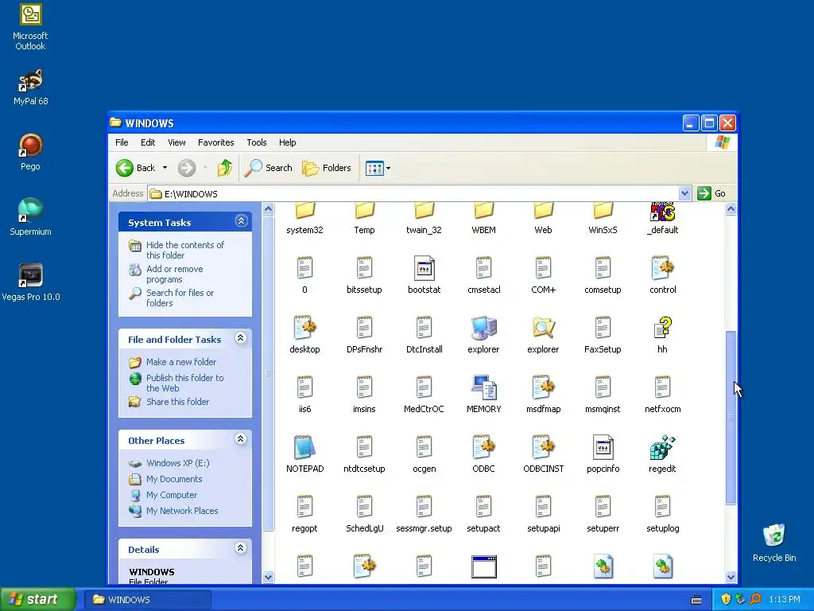
Task: Toggle the Folders pane button
Action: (327, 168)
